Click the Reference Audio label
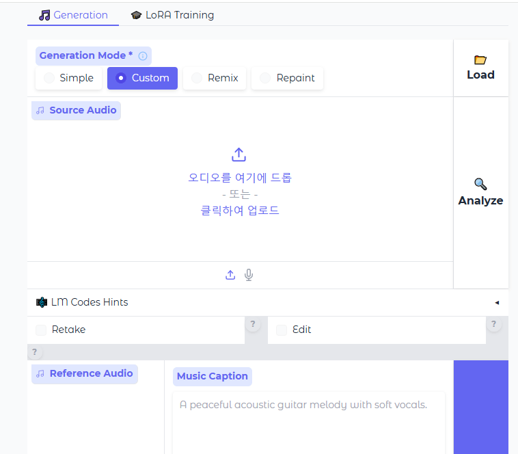Image resolution: width=518 pixels, height=454 pixels. (85, 374)
